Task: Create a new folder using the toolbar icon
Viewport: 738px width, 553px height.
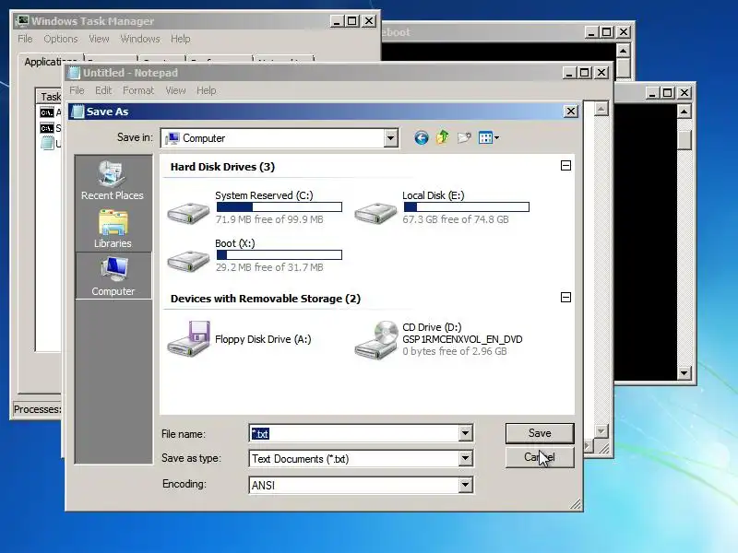Action: [x=464, y=137]
